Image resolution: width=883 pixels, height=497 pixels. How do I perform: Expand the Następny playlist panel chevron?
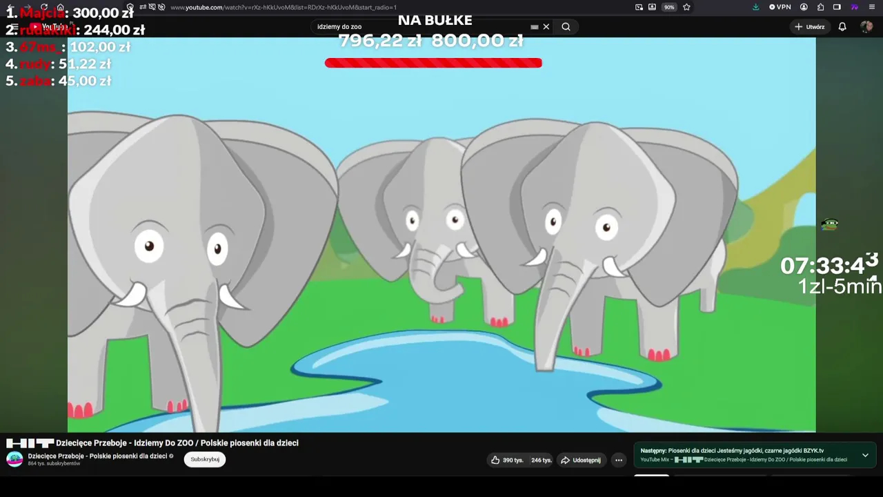tap(865, 455)
